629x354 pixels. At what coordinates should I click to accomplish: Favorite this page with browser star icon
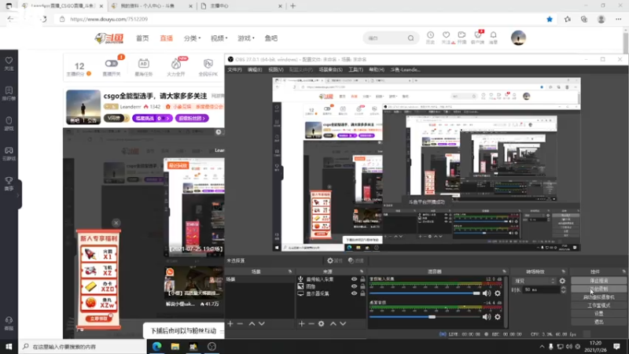[550, 19]
